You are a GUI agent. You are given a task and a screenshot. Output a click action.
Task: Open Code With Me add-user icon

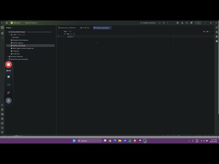click(182, 23)
